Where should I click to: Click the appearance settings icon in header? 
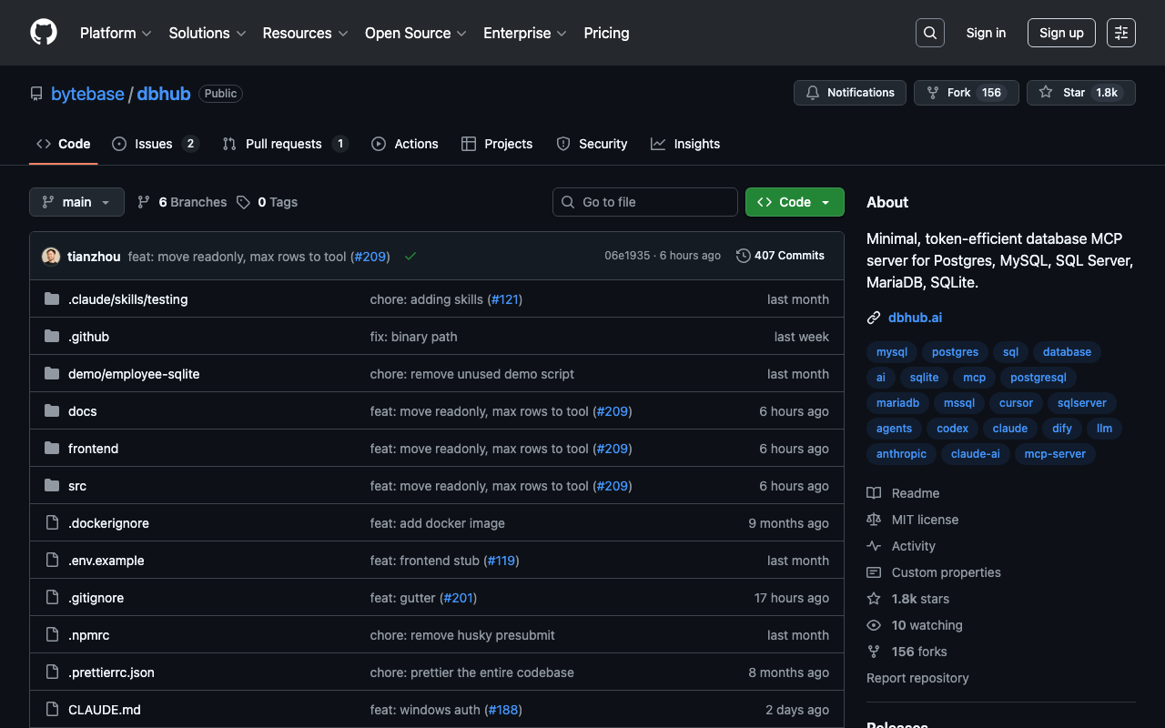pyautogui.click(x=1120, y=33)
